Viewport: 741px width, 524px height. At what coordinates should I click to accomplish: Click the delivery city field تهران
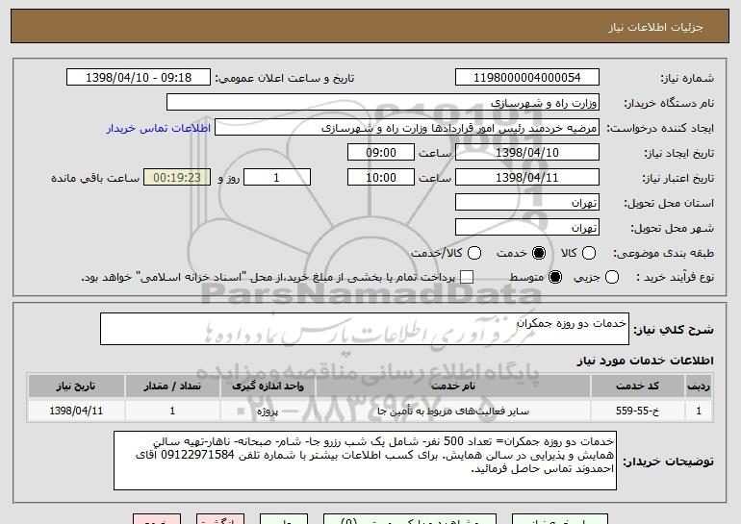(x=527, y=228)
